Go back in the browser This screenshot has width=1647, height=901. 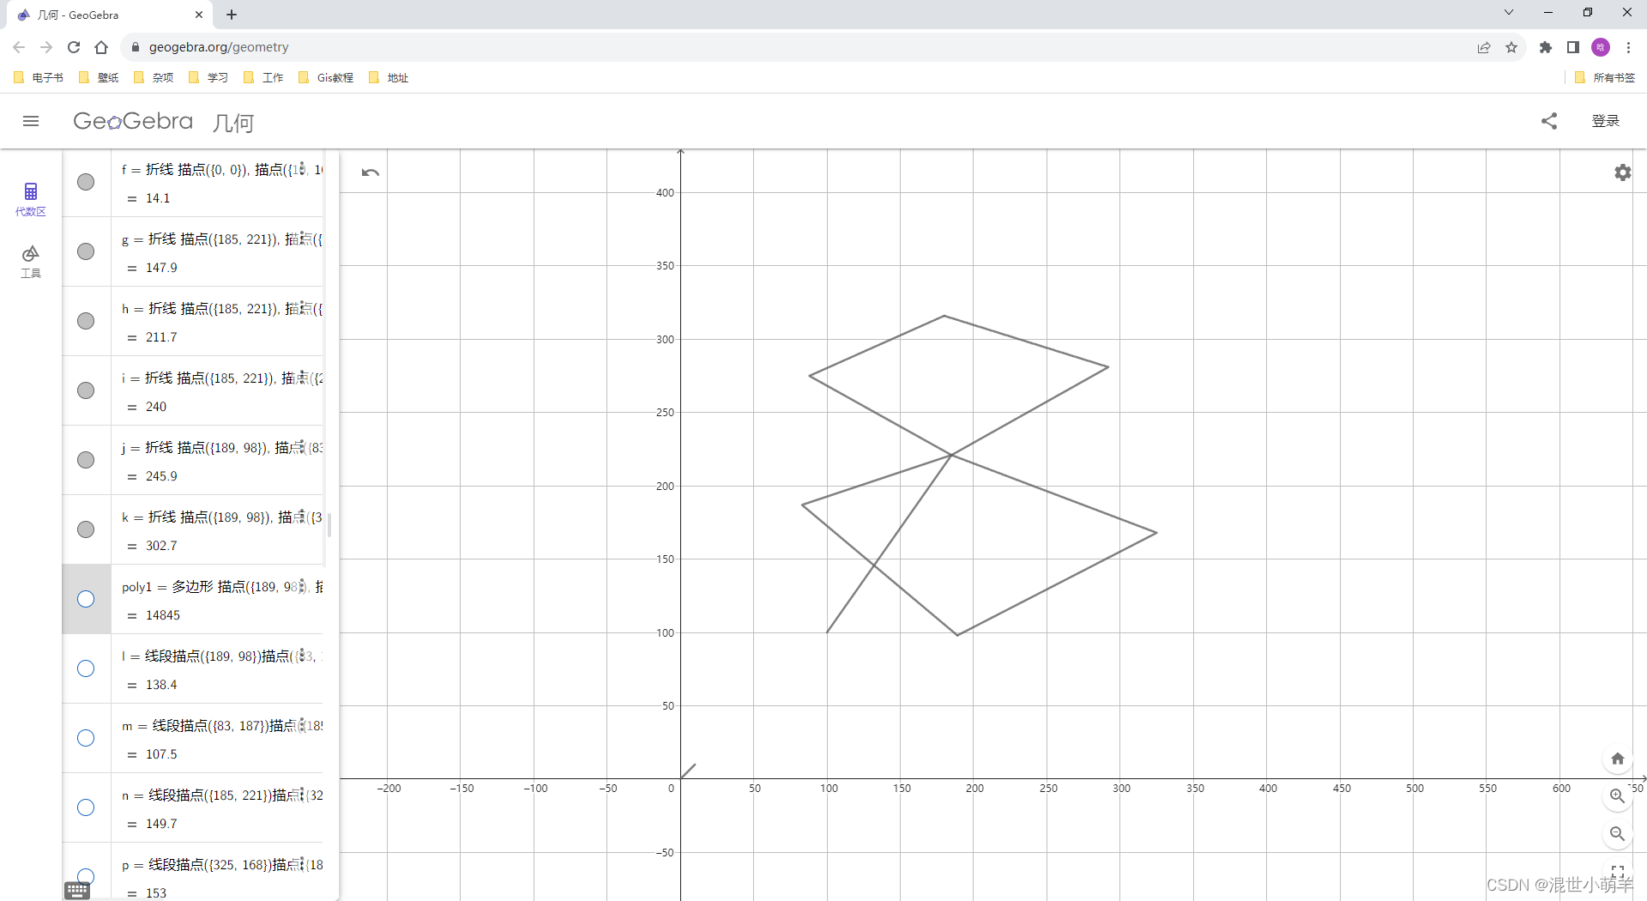(x=19, y=47)
